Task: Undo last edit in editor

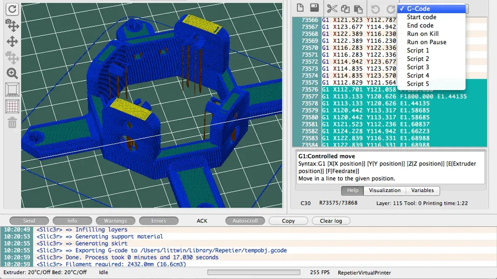Action: point(375,9)
